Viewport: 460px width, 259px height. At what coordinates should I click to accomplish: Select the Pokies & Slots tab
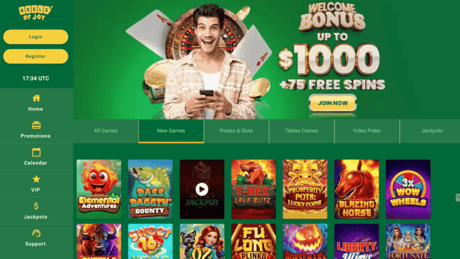tap(236, 131)
